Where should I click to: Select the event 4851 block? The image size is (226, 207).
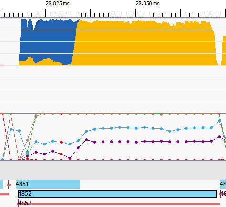pos(48,185)
